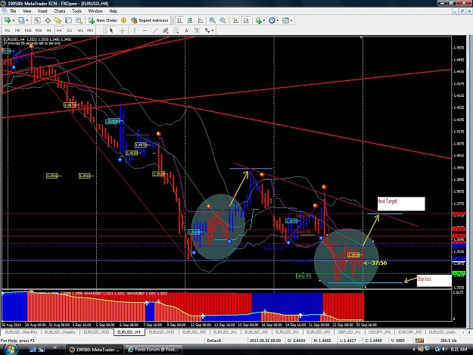Show the Market Watch panel
473x355 pixels.
pos(37,20)
